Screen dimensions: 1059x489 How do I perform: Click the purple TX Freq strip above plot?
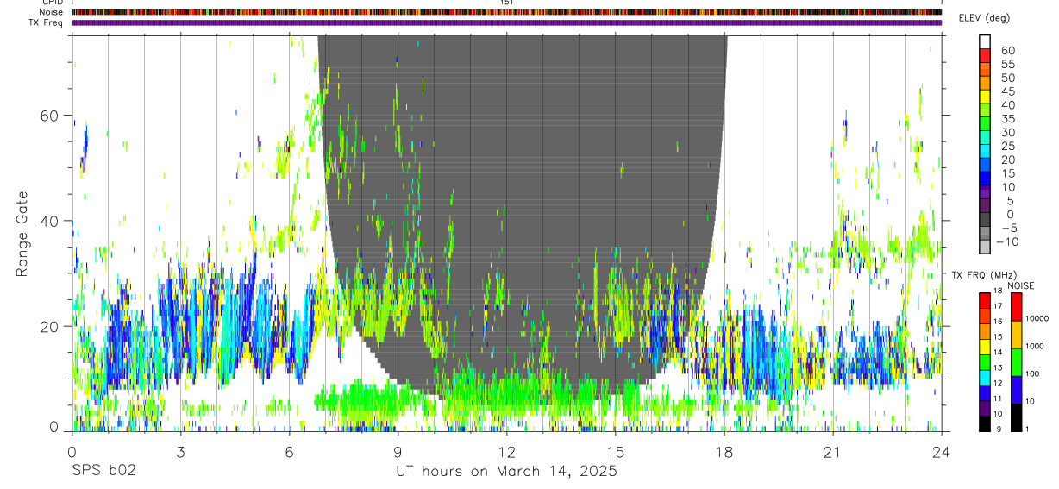[x=507, y=22]
